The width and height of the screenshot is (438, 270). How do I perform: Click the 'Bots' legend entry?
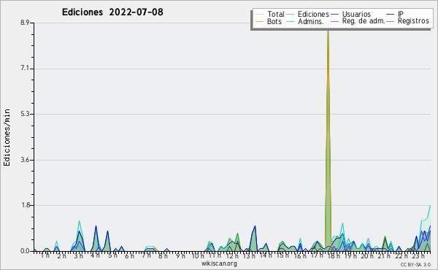click(274, 21)
